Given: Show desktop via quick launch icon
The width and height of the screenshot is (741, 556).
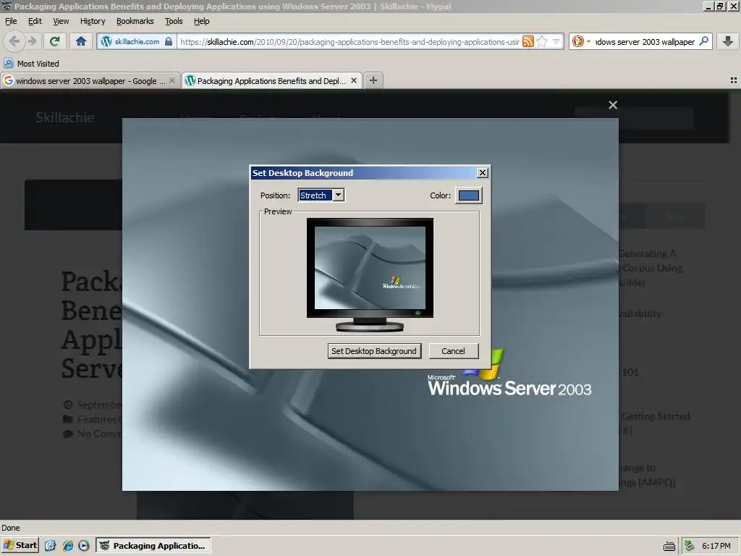Looking at the screenshot, I should pos(50,546).
